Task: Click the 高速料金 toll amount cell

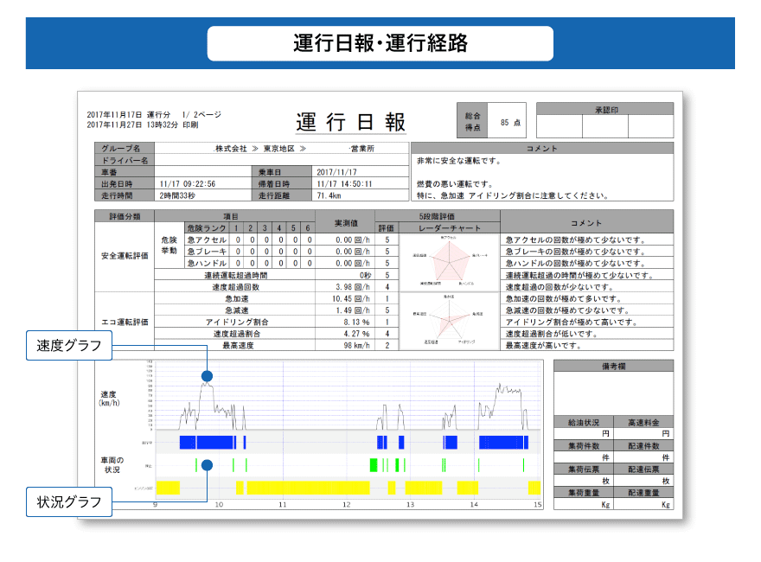Action: pyautogui.click(x=643, y=433)
